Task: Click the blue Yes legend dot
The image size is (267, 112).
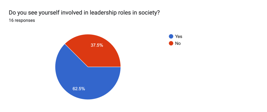Action: point(171,36)
